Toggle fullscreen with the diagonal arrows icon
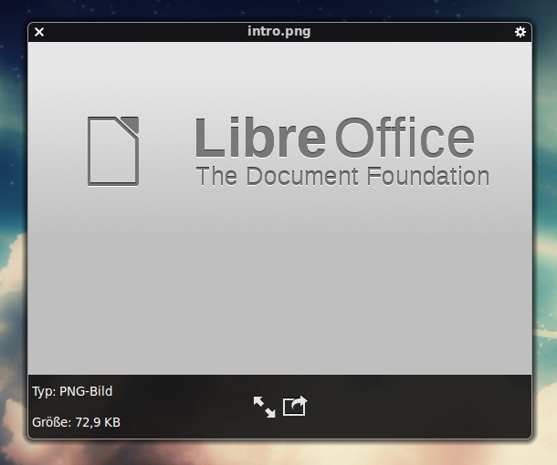 coord(264,407)
